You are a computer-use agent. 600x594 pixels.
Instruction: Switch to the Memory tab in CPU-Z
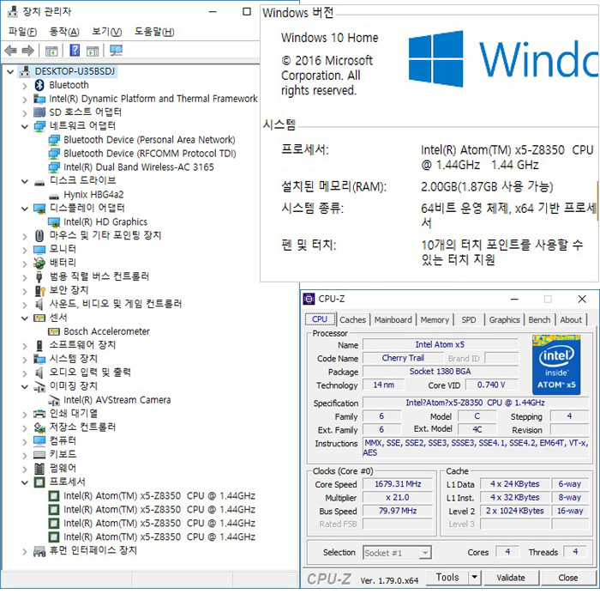(435, 320)
